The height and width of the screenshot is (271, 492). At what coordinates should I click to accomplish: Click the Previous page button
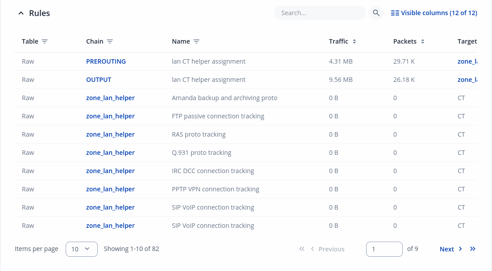coord(328,249)
